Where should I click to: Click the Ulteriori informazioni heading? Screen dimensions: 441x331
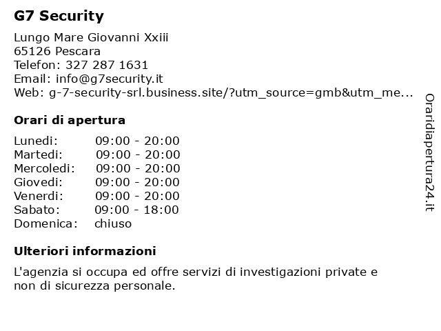coord(85,251)
